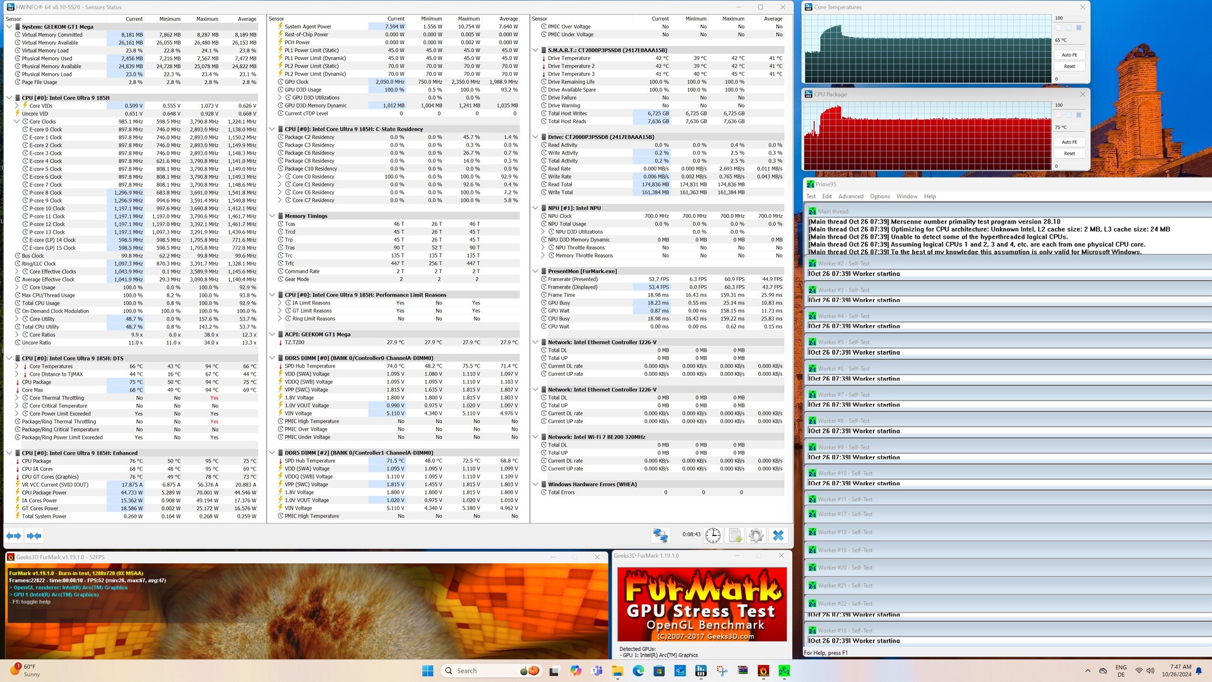Screen dimensions: 1212x682
Task: Pick the blue color swatch in CPU Package graph
Action: pyautogui.click(x=1079, y=115)
